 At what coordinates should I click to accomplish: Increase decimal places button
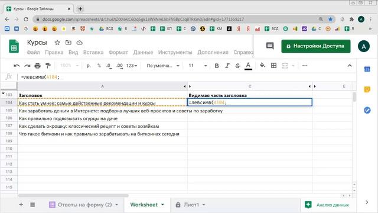coord(119,66)
